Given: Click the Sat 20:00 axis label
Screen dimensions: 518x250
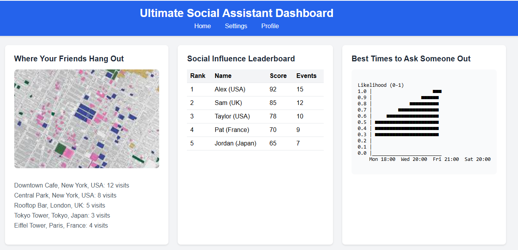Looking at the screenshot, I should 477,159.
